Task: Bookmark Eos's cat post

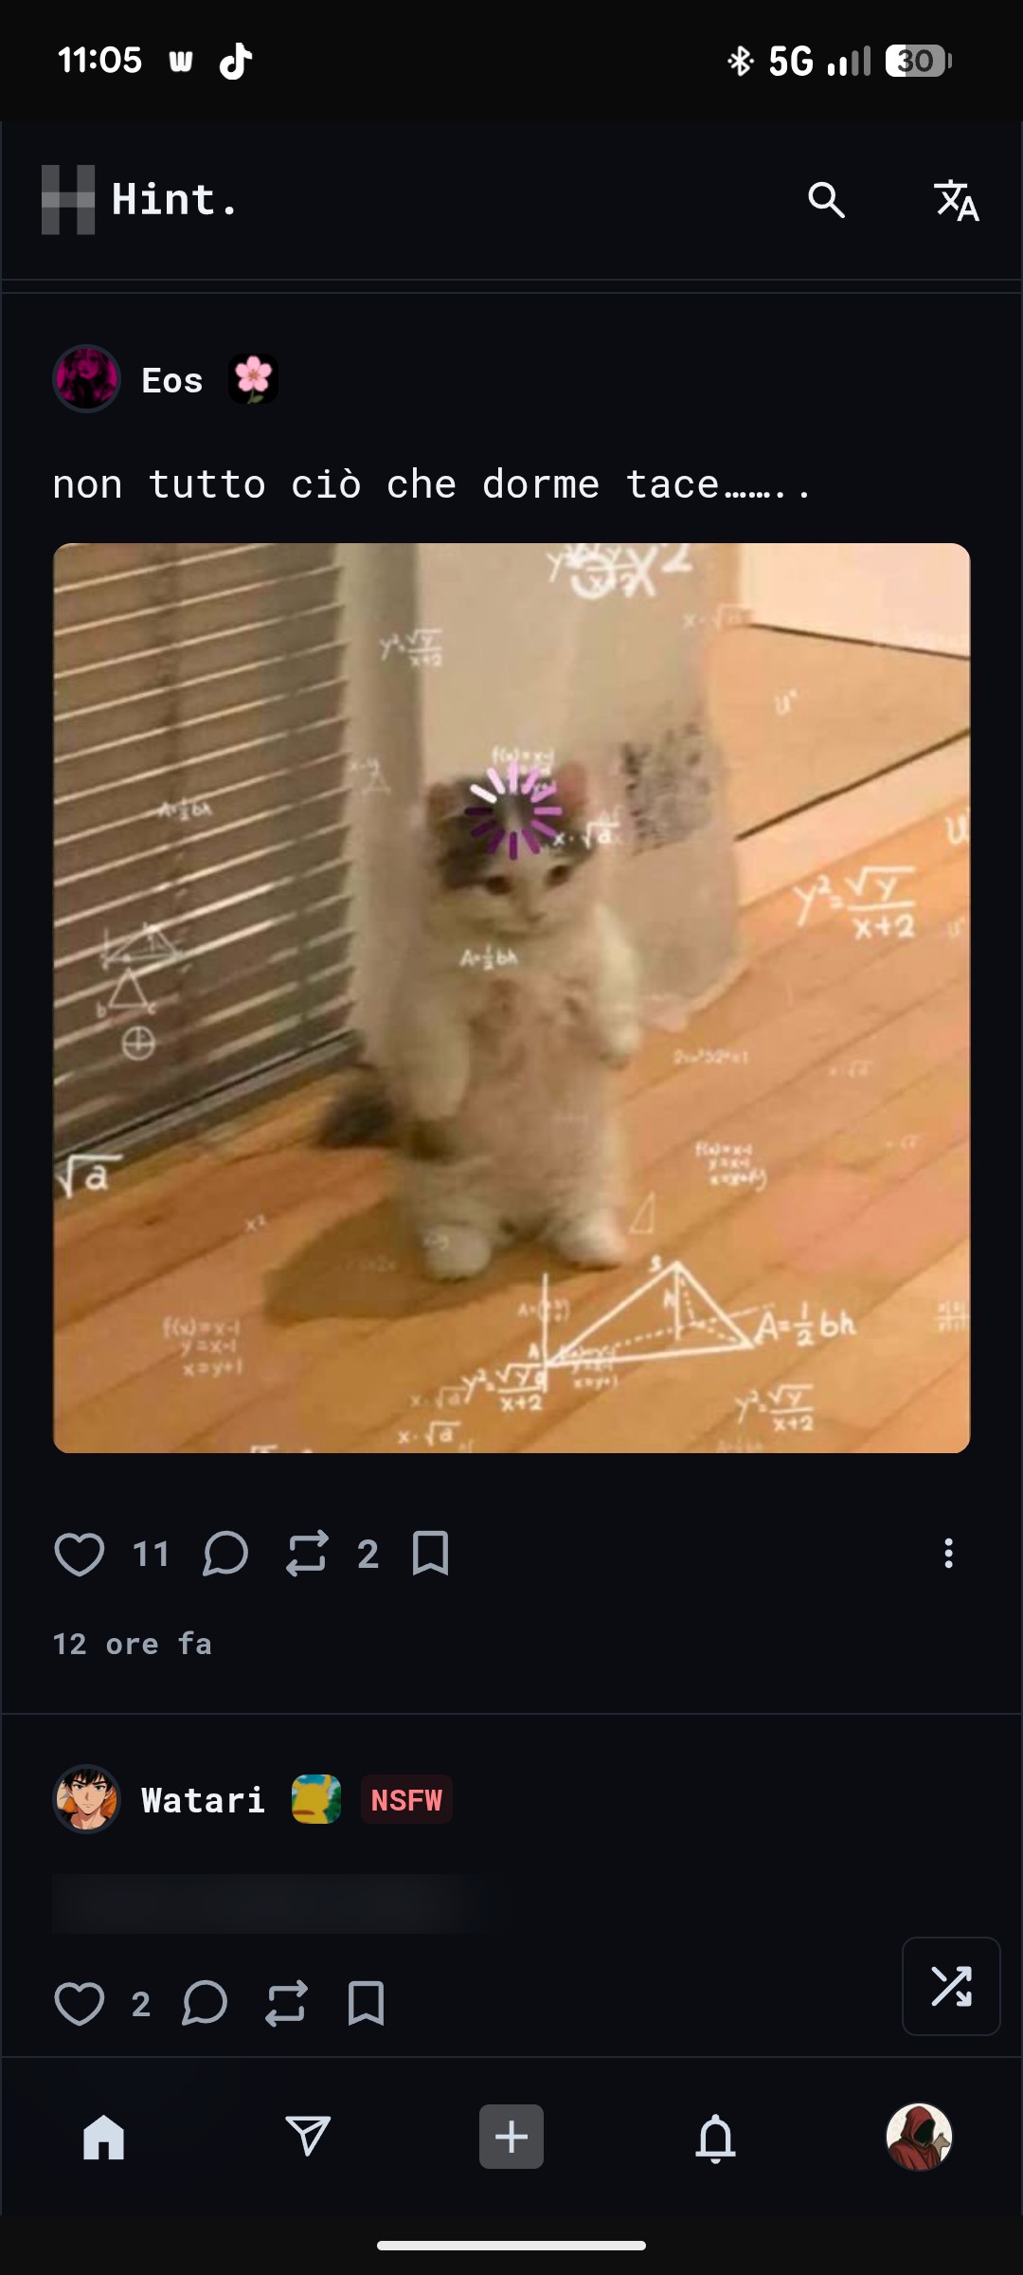Action: tap(430, 1554)
